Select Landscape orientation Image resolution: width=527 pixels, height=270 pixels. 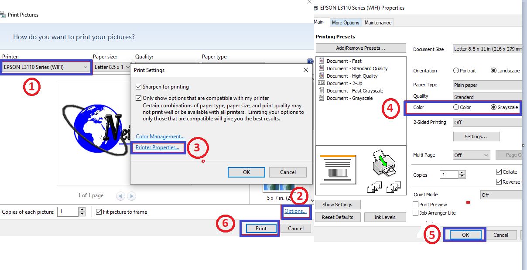click(494, 71)
